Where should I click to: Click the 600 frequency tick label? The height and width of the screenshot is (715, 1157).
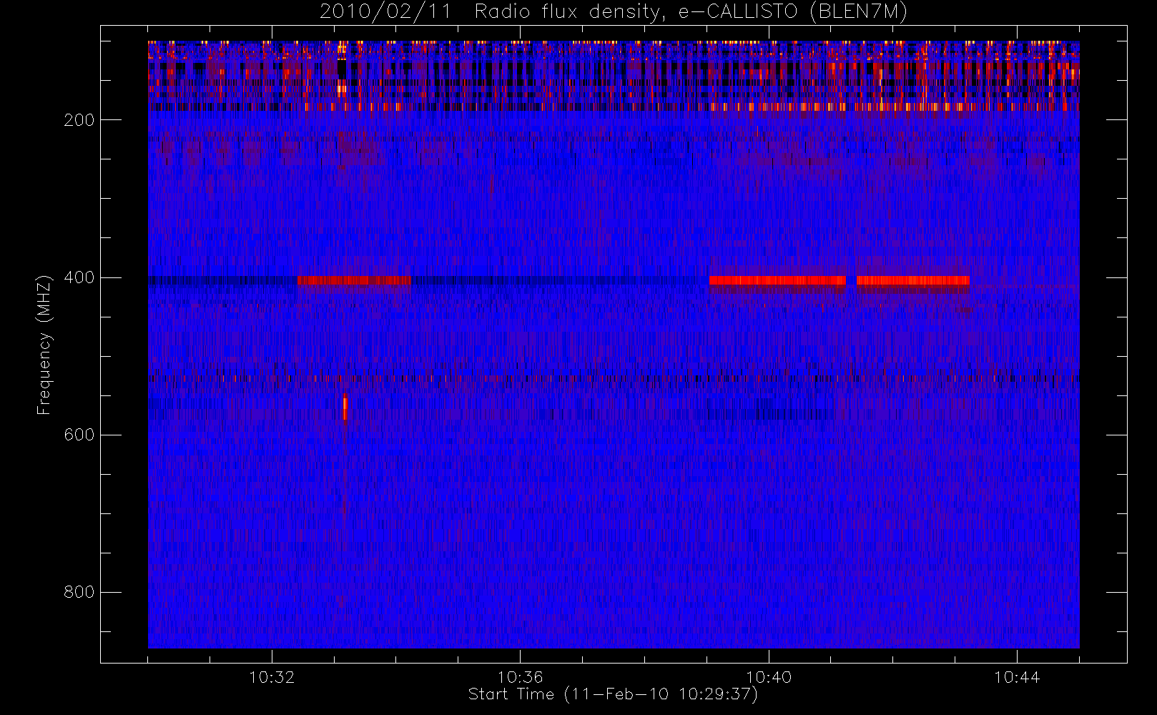pos(79,435)
